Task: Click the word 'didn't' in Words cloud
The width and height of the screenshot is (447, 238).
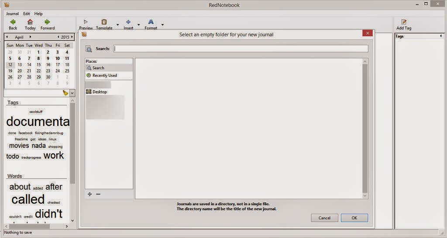Action: (49, 214)
